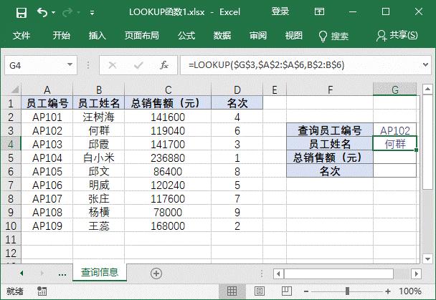
Task: Click horizontal scrollbar left arrow
Action: pos(278,274)
